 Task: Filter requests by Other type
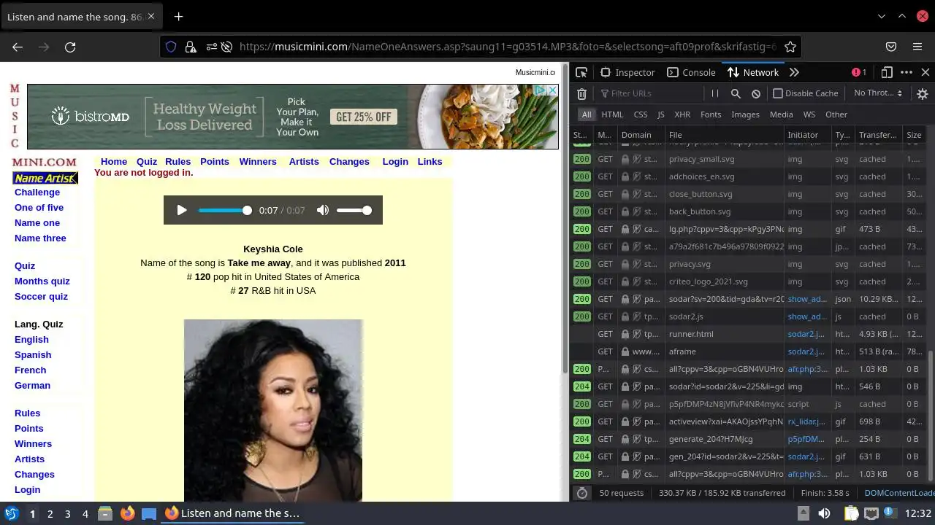click(x=836, y=114)
